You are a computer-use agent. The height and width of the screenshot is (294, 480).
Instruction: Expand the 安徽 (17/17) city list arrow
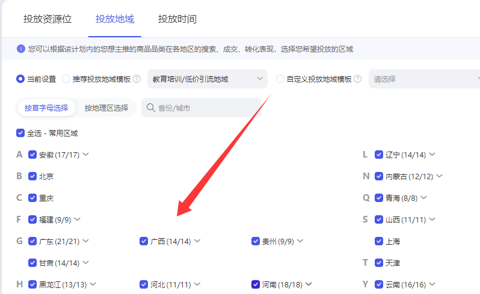tap(86, 155)
